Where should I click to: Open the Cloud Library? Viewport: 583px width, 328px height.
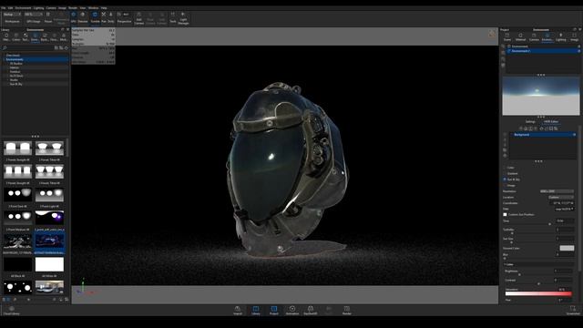(12, 311)
